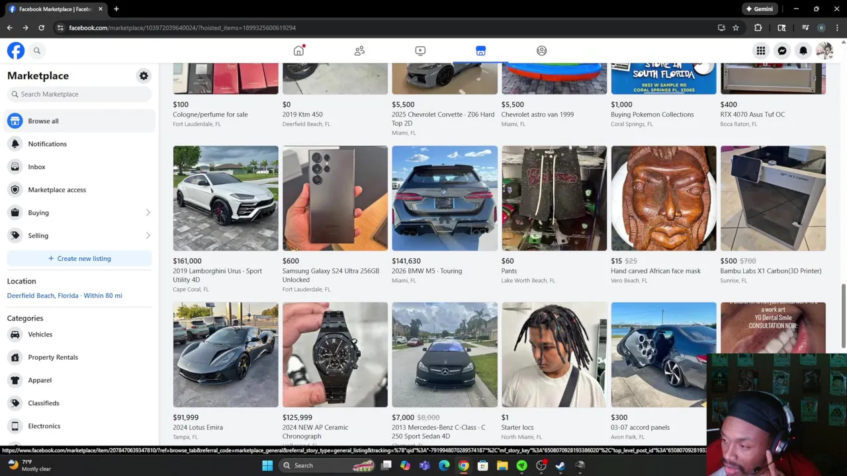Change location Deerfield Beach, Florida link
847x476 pixels.
click(x=64, y=296)
